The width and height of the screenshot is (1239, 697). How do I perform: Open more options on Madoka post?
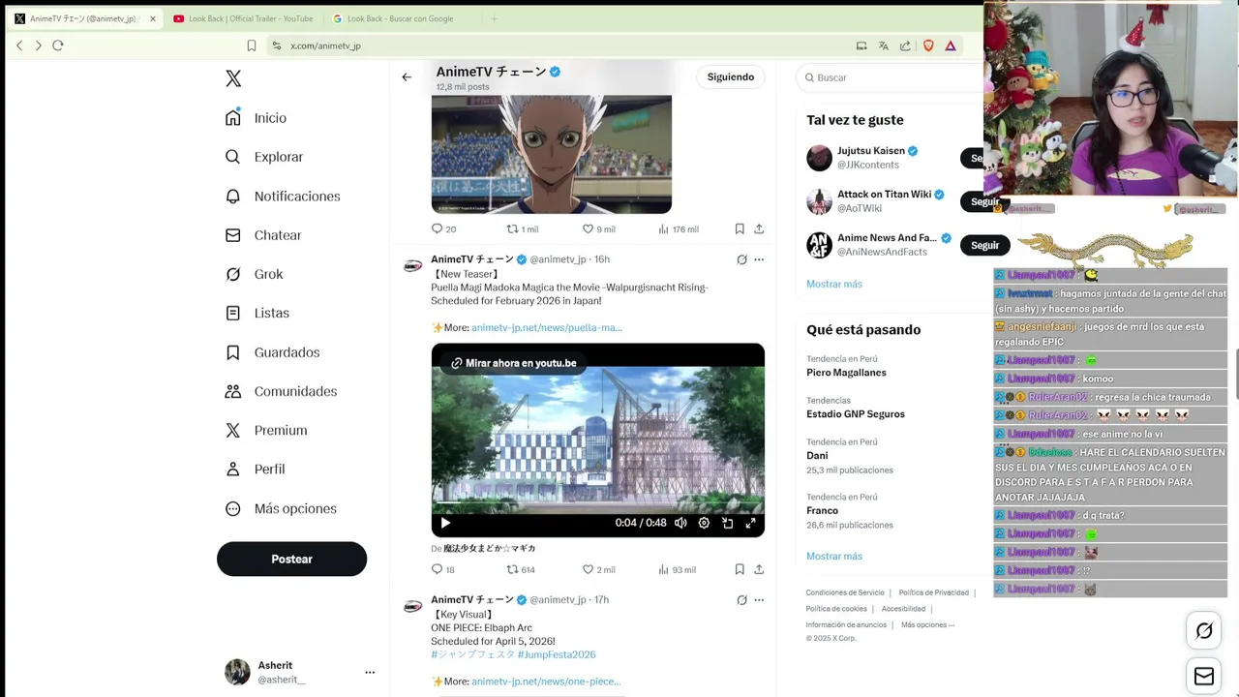point(759,259)
